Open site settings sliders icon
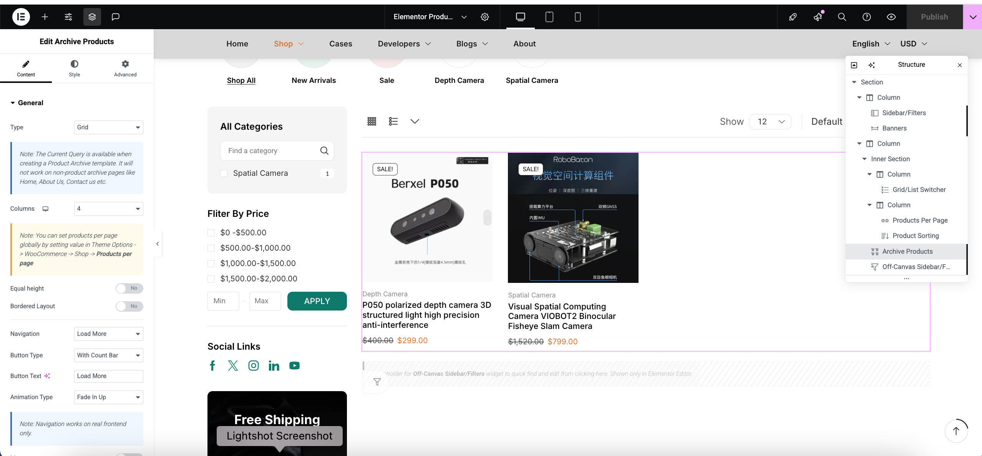This screenshot has width=982, height=456. coord(68,17)
